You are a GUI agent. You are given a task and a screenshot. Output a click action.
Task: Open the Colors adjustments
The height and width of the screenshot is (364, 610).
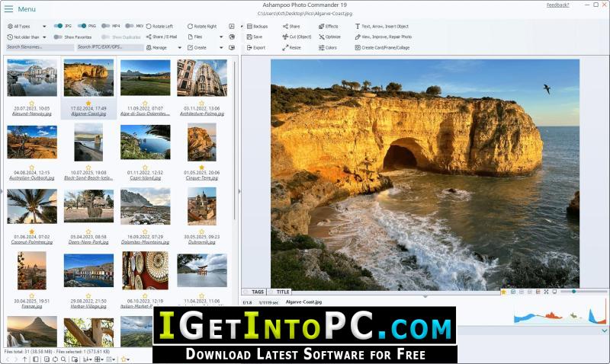pyautogui.click(x=328, y=47)
